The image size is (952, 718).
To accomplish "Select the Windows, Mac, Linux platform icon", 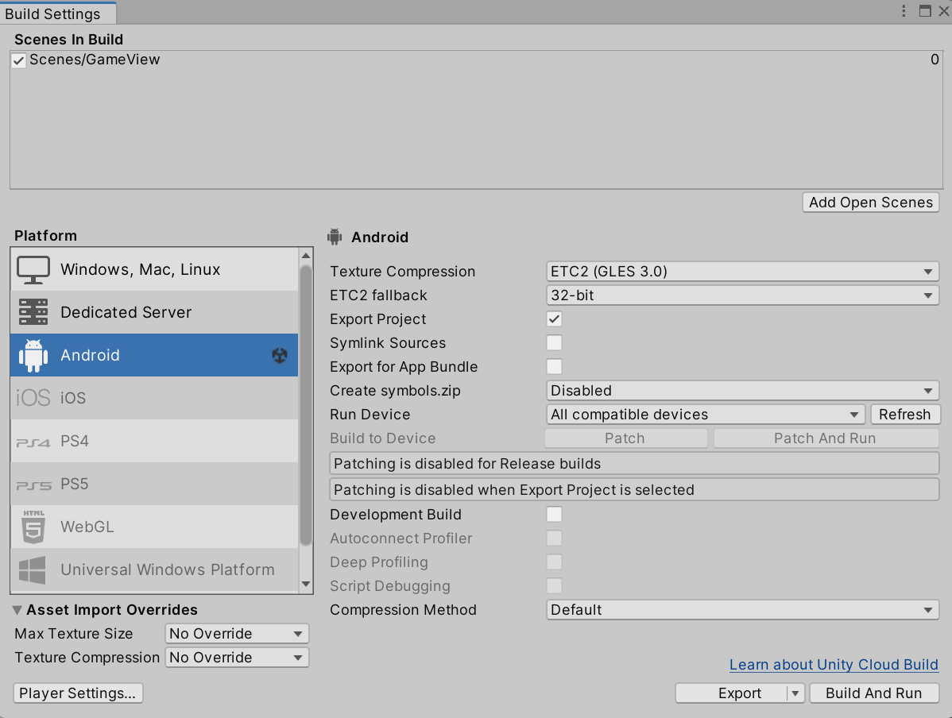I will pyautogui.click(x=33, y=269).
